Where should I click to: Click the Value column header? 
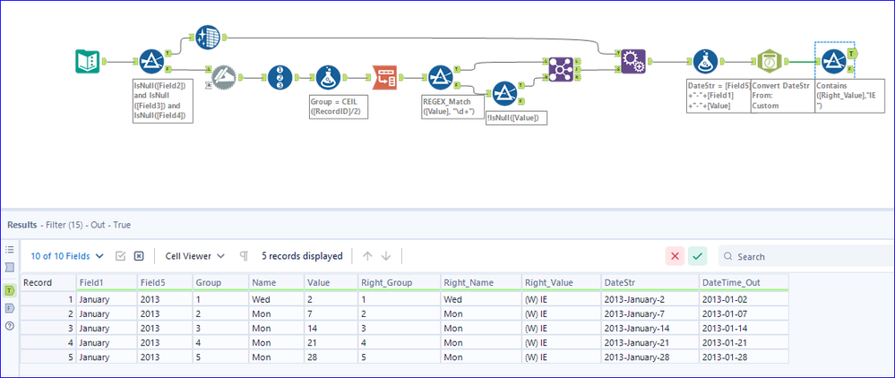click(x=331, y=283)
